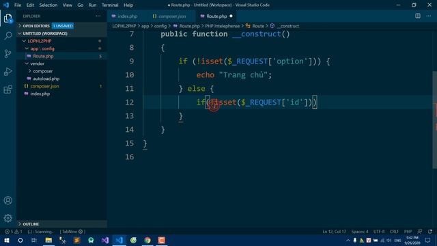Click PHP language mode selector

point(408,232)
